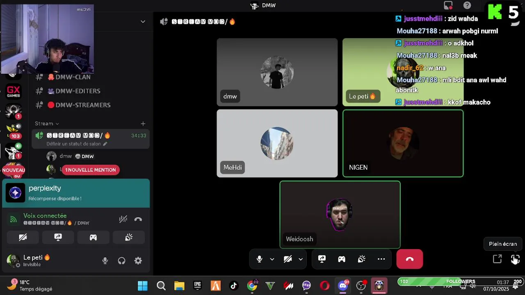Open the Windows Start menu

point(143,286)
